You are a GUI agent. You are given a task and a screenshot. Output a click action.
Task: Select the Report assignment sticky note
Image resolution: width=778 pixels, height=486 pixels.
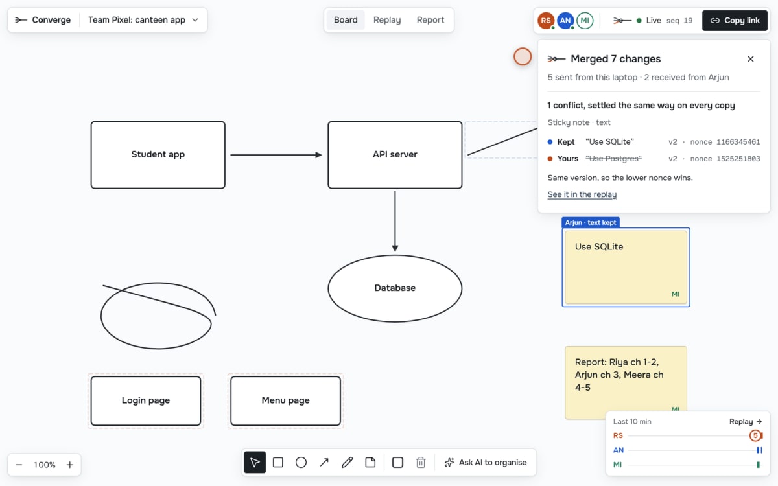[626, 382]
